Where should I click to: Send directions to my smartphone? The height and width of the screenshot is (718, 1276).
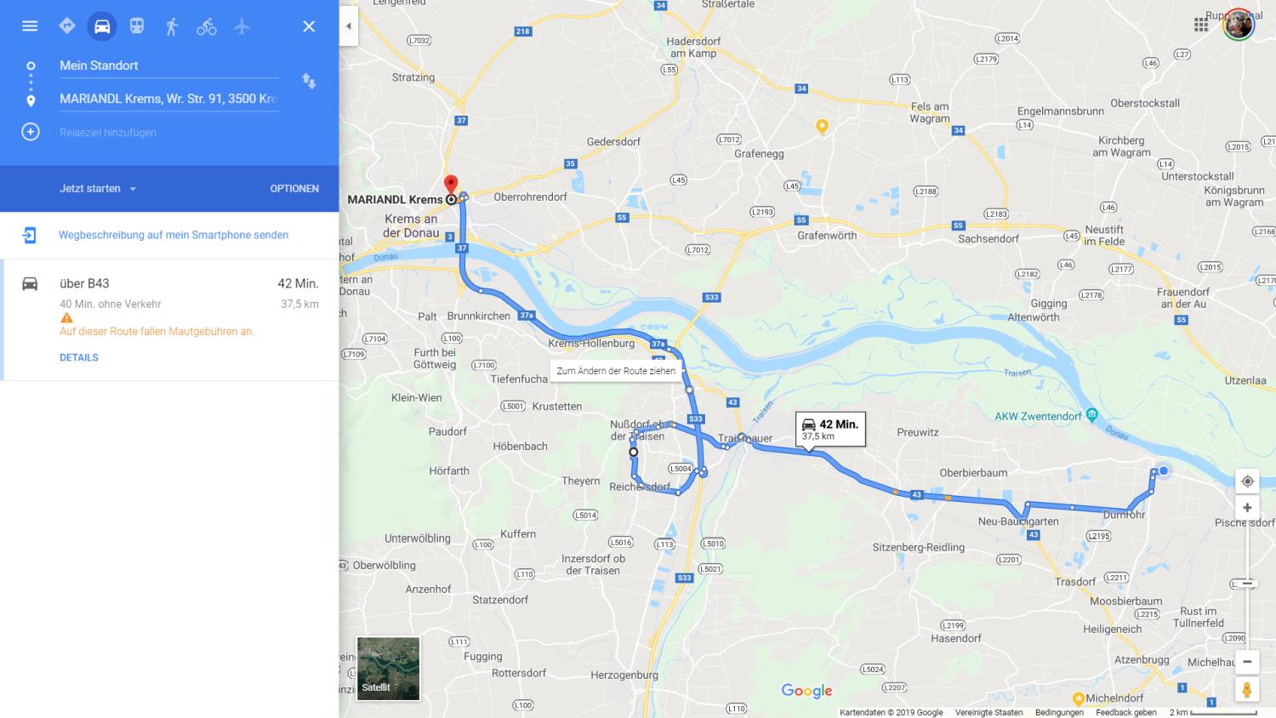click(174, 235)
